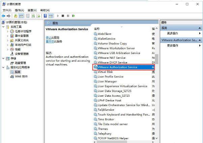Select 事件查看器 icon in tree
The image size is (203, 143).
click(x=12, y=36)
